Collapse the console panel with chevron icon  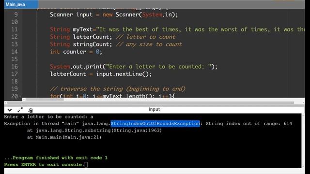pos(10,110)
